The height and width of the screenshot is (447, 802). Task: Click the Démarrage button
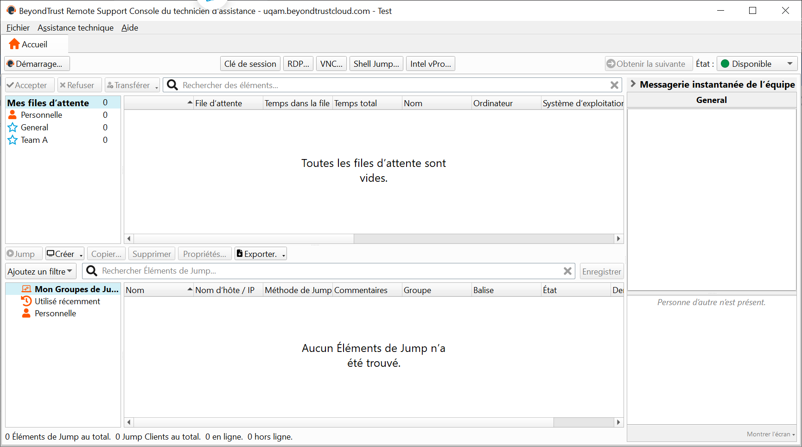(x=37, y=64)
